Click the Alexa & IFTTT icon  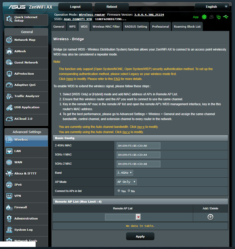click(9, 173)
